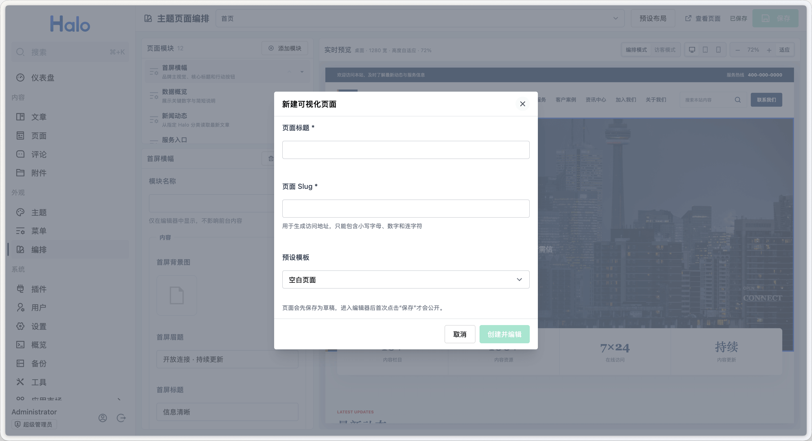This screenshot has height=441, width=812.
Task: Move 首屏横幅 module up arrow
Action: (289, 72)
